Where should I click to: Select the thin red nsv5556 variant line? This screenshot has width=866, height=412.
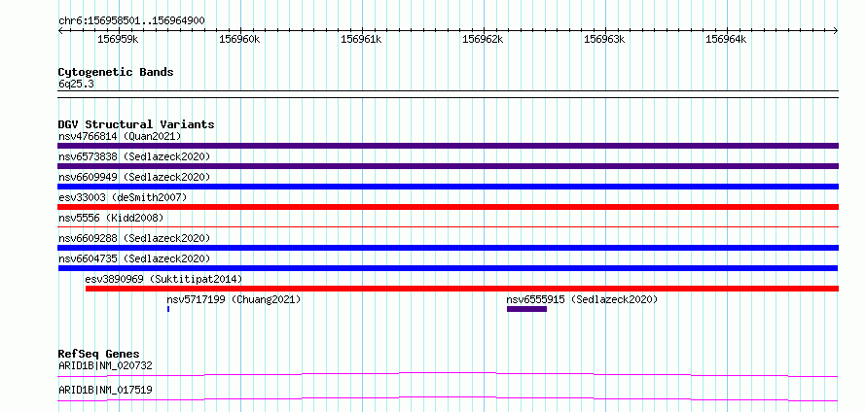(448, 226)
